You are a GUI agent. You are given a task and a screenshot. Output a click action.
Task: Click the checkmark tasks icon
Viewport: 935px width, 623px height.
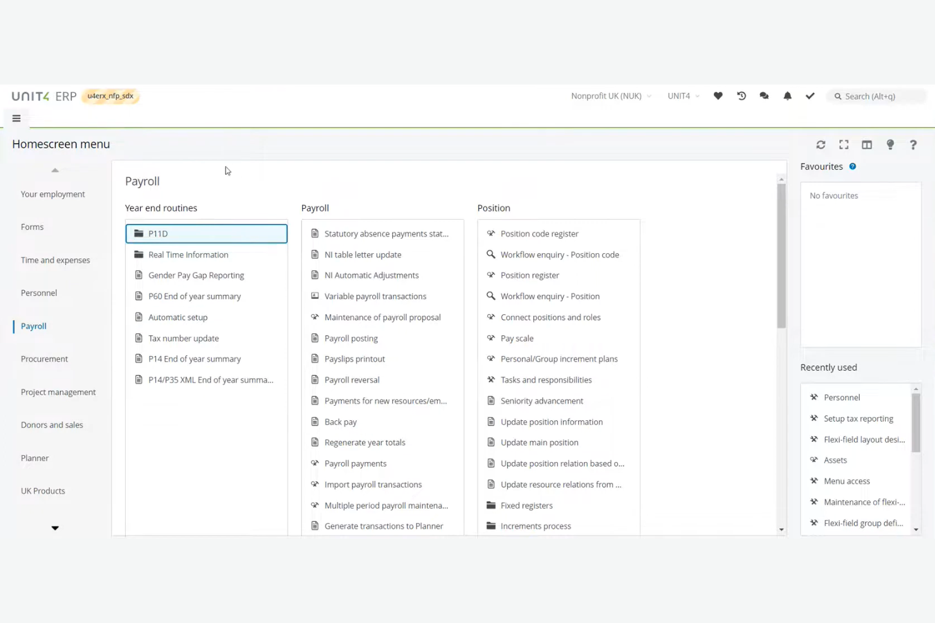click(x=811, y=96)
